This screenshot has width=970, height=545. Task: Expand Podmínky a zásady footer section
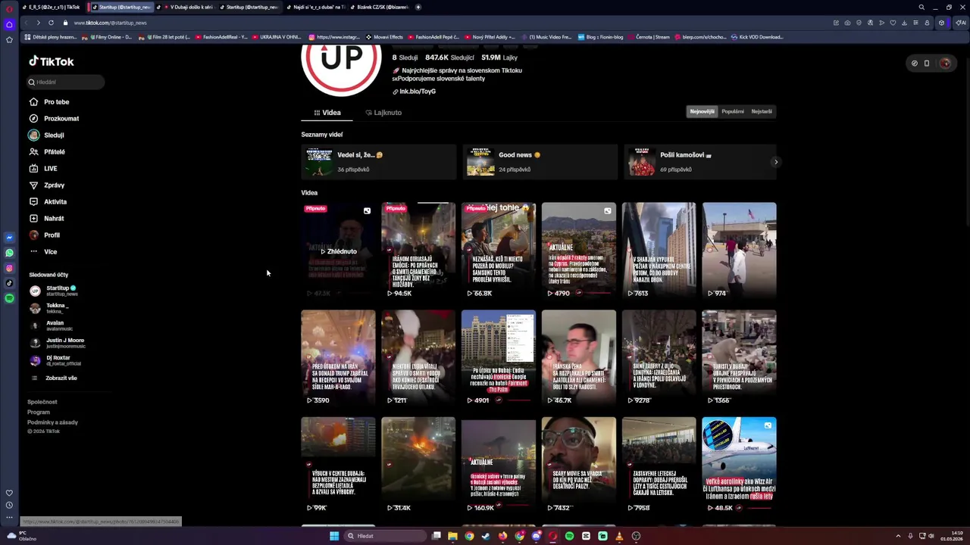coord(52,422)
